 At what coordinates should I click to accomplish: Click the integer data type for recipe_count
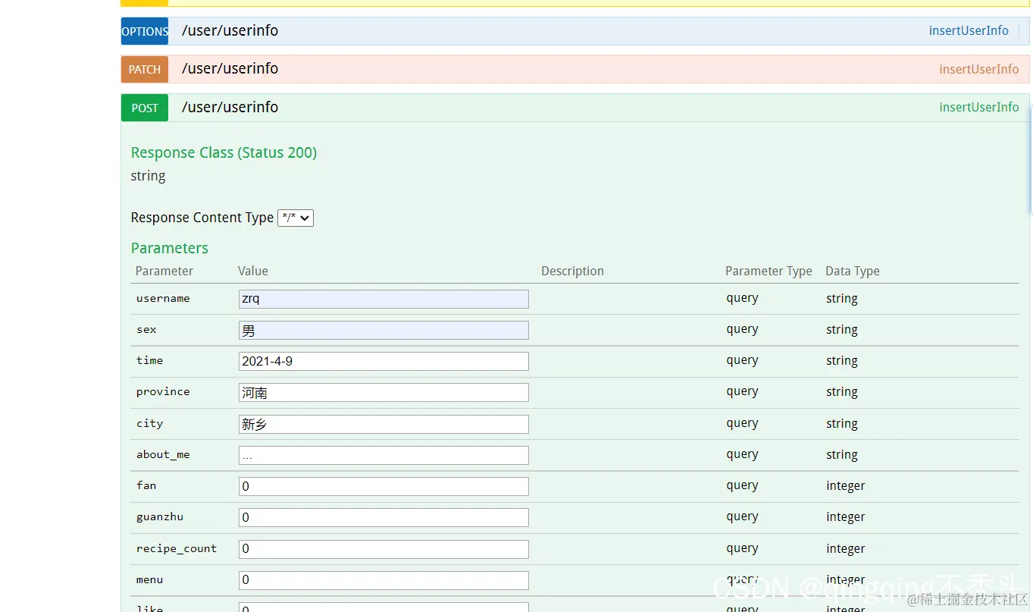(846, 549)
